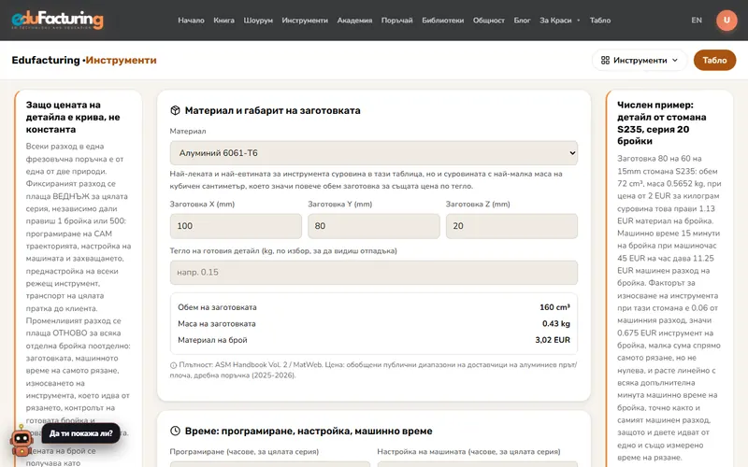
Task: Click the 160 cm³ volume value
Action: coord(554,307)
